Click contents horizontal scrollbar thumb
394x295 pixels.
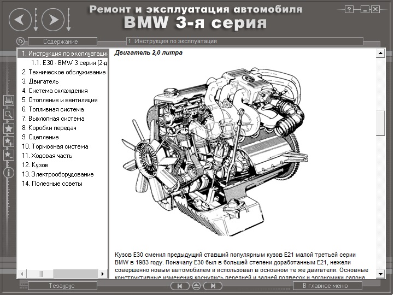(40, 274)
